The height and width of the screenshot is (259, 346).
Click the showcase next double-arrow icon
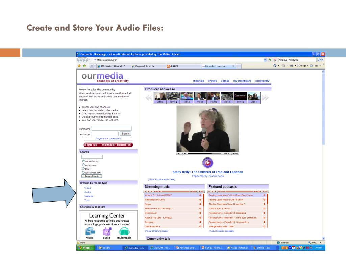(265, 98)
